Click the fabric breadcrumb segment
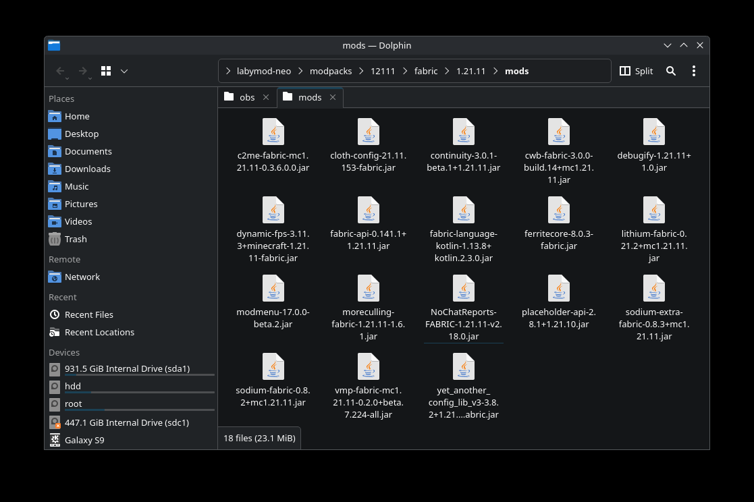The width and height of the screenshot is (754, 502). [426, 71]
